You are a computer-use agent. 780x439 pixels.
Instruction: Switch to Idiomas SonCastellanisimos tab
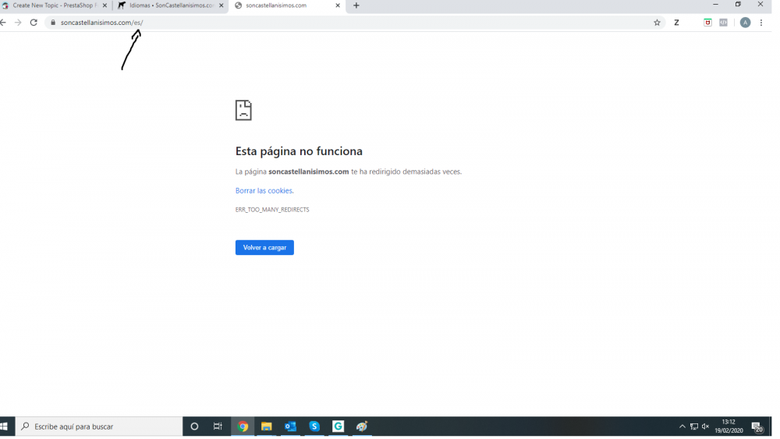click(x=171, y=5)
